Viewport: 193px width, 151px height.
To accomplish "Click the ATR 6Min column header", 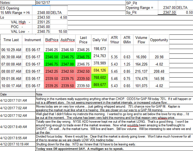I will click(x=127, y=40).
